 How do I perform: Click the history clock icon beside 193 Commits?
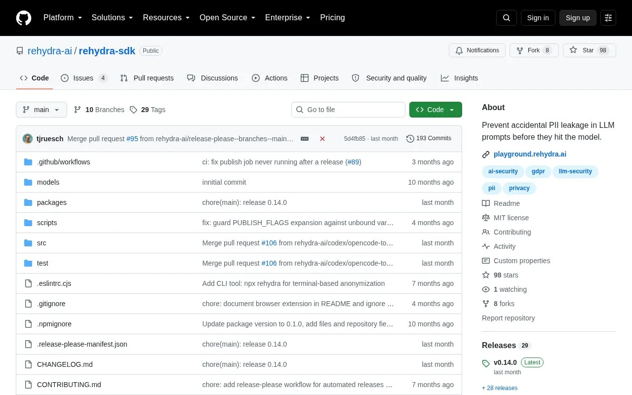410,139
